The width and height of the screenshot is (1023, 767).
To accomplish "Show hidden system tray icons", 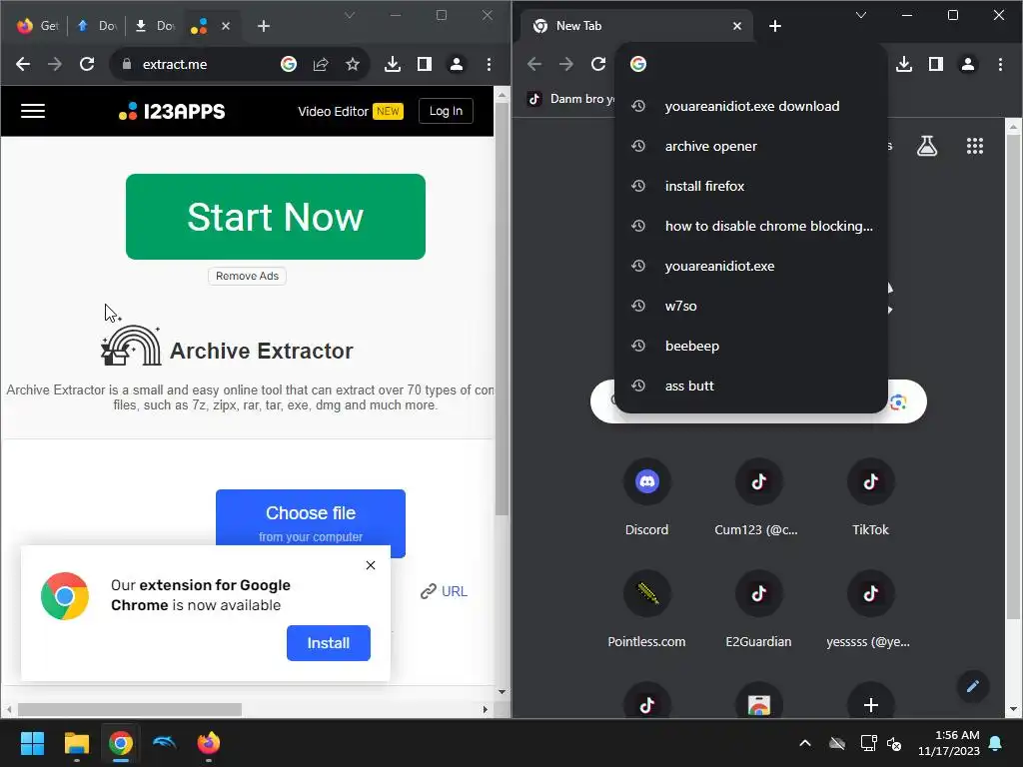I will click(805, 743).
